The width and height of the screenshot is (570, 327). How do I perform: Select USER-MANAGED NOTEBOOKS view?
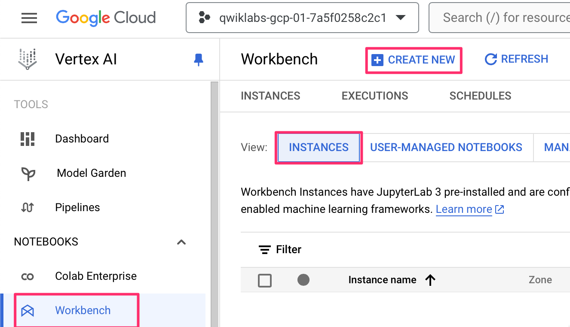[x=446, y=148]
